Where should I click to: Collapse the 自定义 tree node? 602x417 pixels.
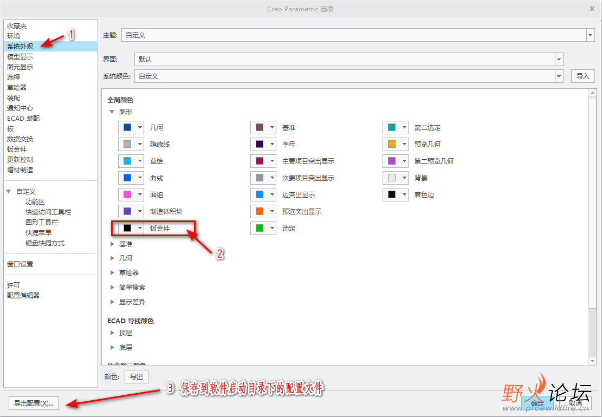click(x=9, y=191)
